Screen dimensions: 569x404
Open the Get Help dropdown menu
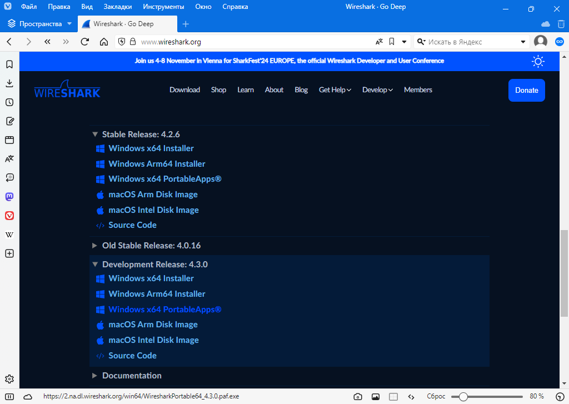click(335, 90)
